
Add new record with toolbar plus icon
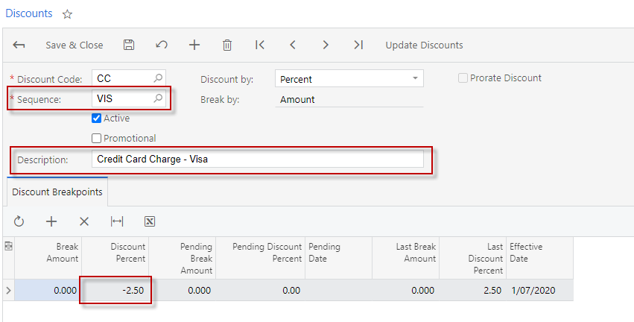pyautogui.click(x=194, y=45)
